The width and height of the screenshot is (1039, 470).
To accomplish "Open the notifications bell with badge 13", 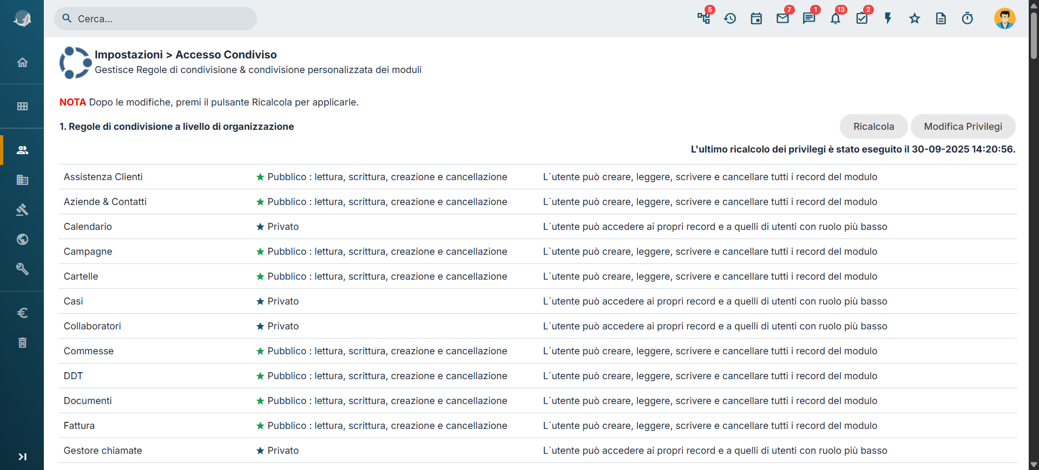I will (836, 18).
